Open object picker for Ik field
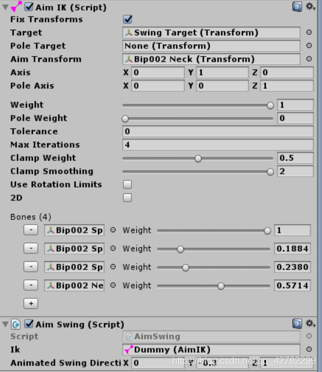 [x=309, y=349]
